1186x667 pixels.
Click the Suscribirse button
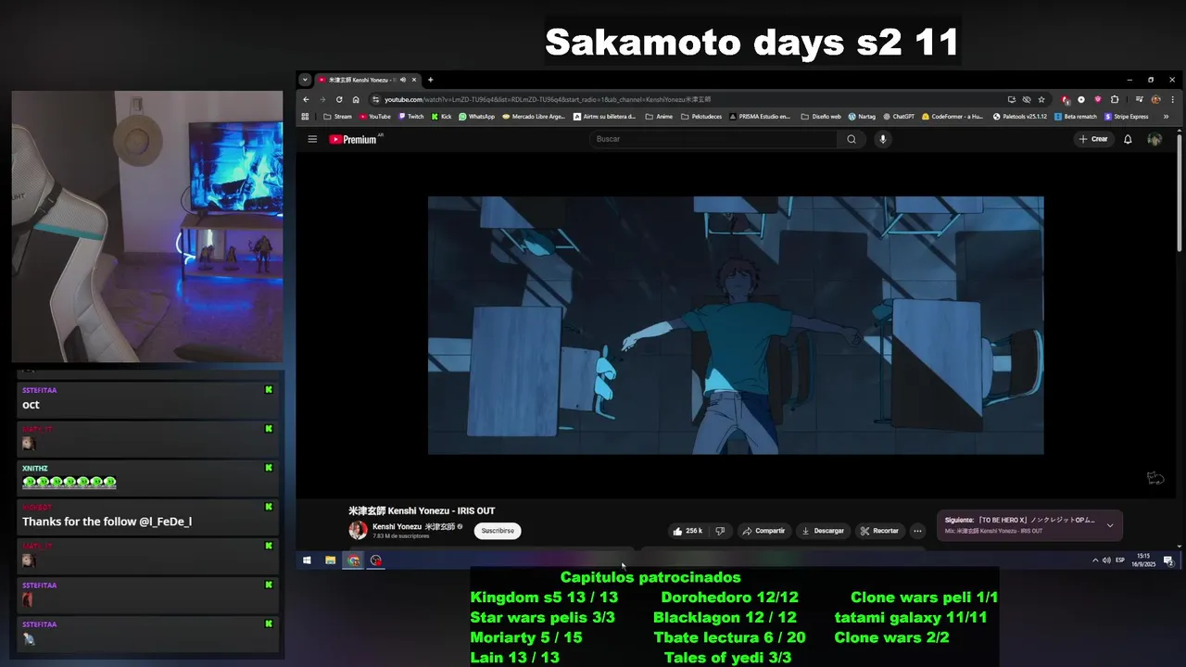(x=498, y=531)
